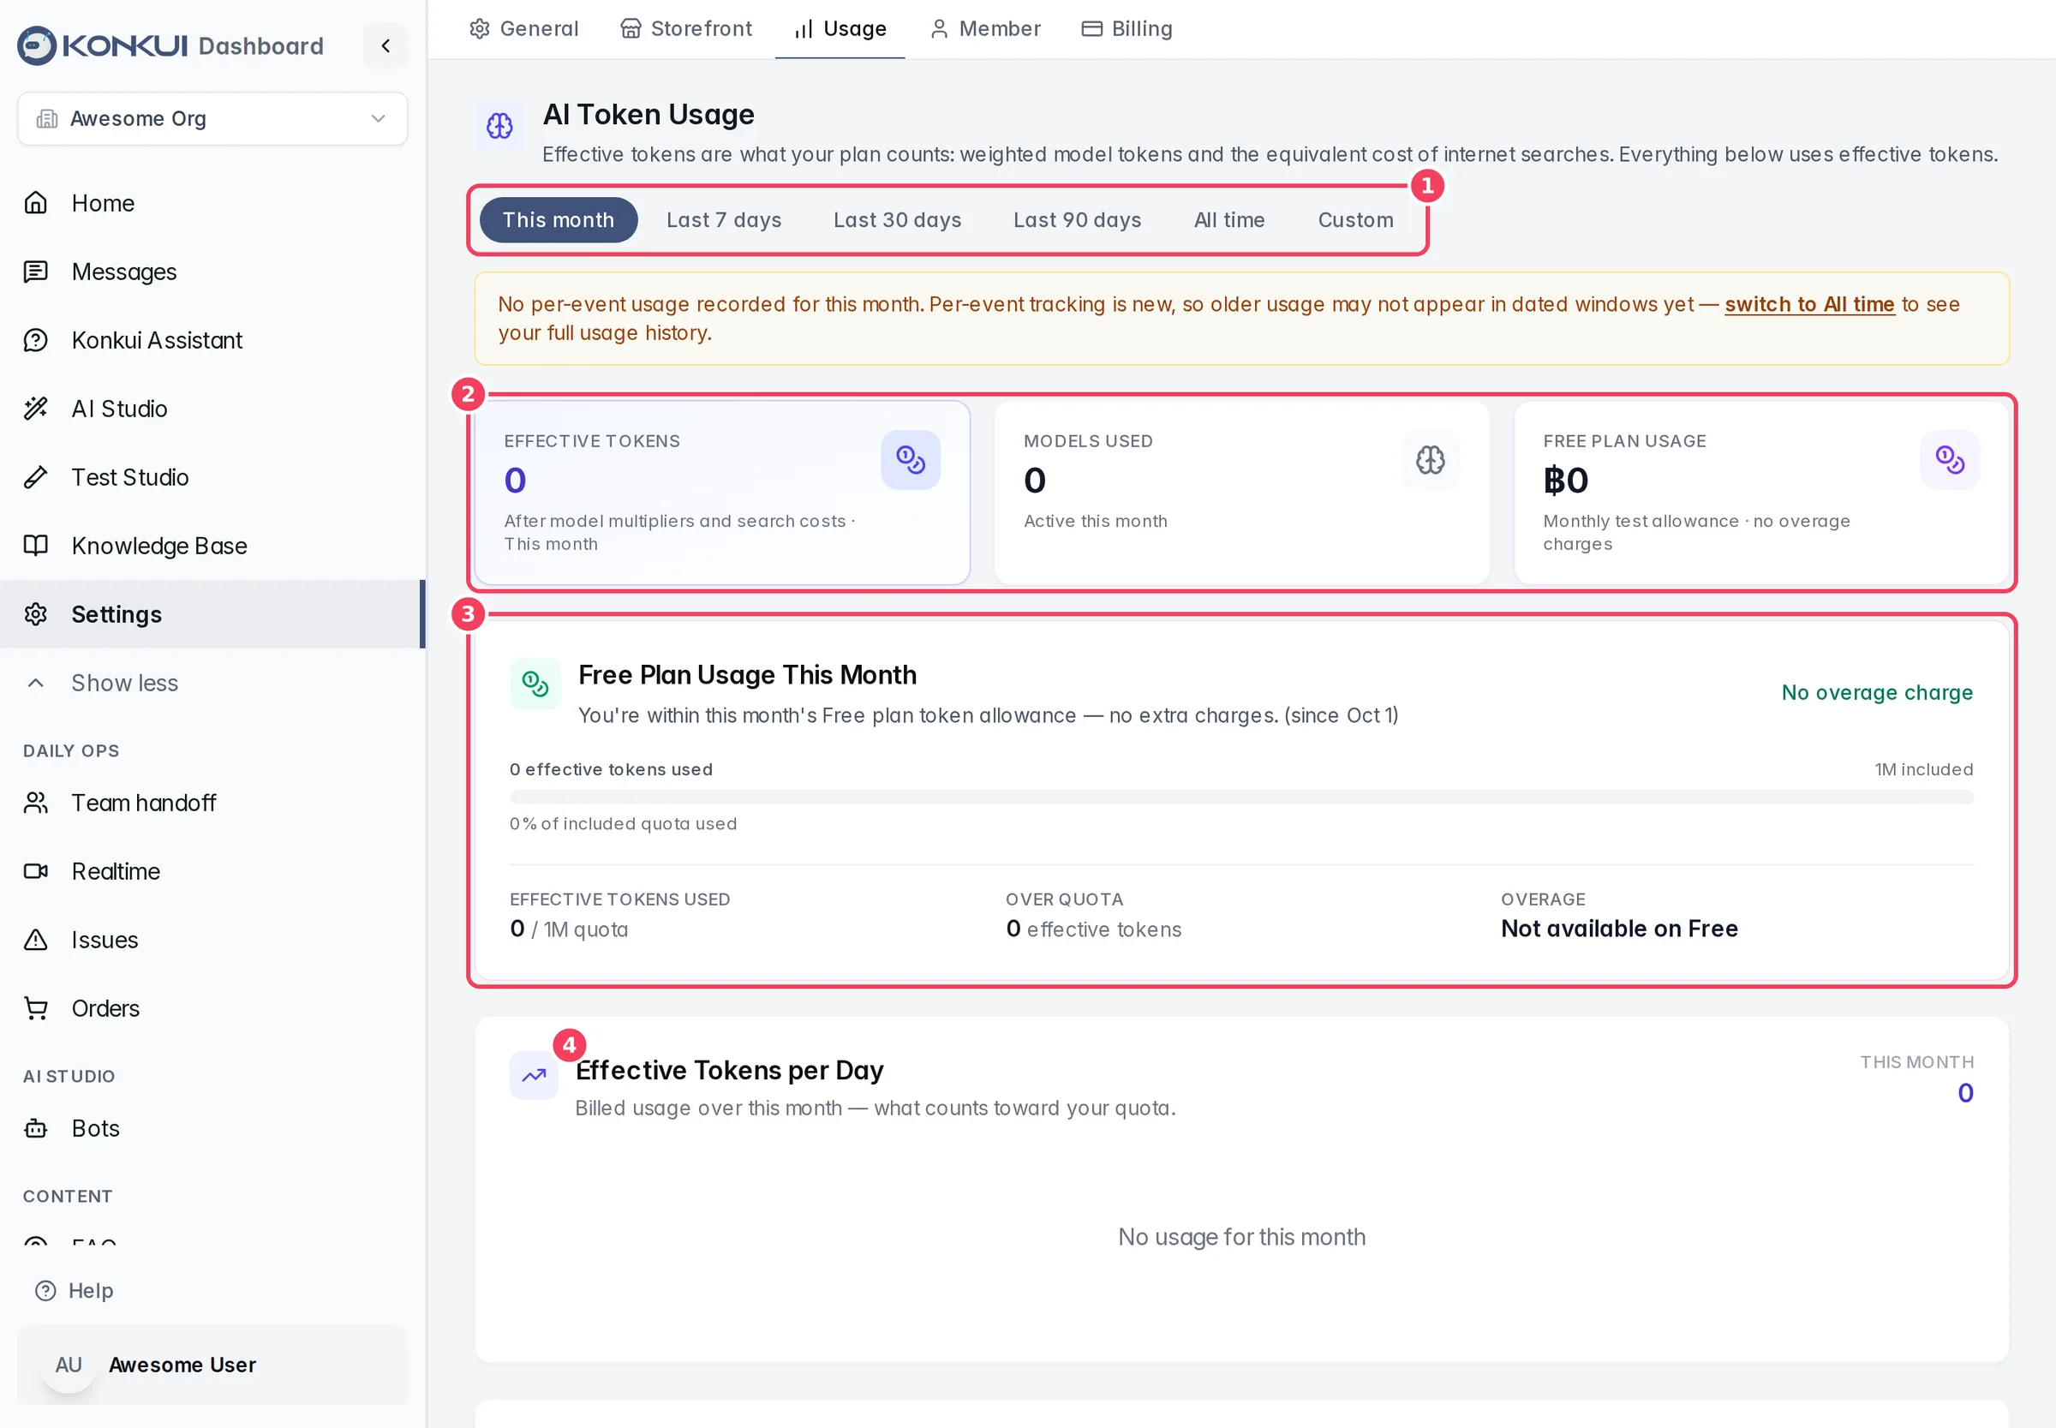
Task: Click the AI Studio wand icon
Action: pyautogui.click(x=36, y=409)
